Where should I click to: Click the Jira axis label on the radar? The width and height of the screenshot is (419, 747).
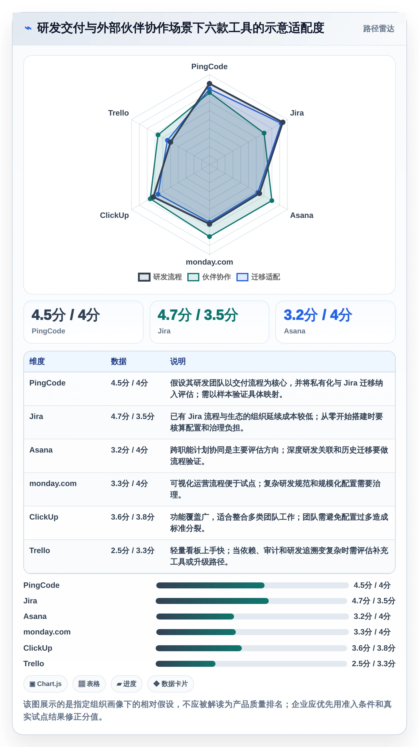[297, 113]
